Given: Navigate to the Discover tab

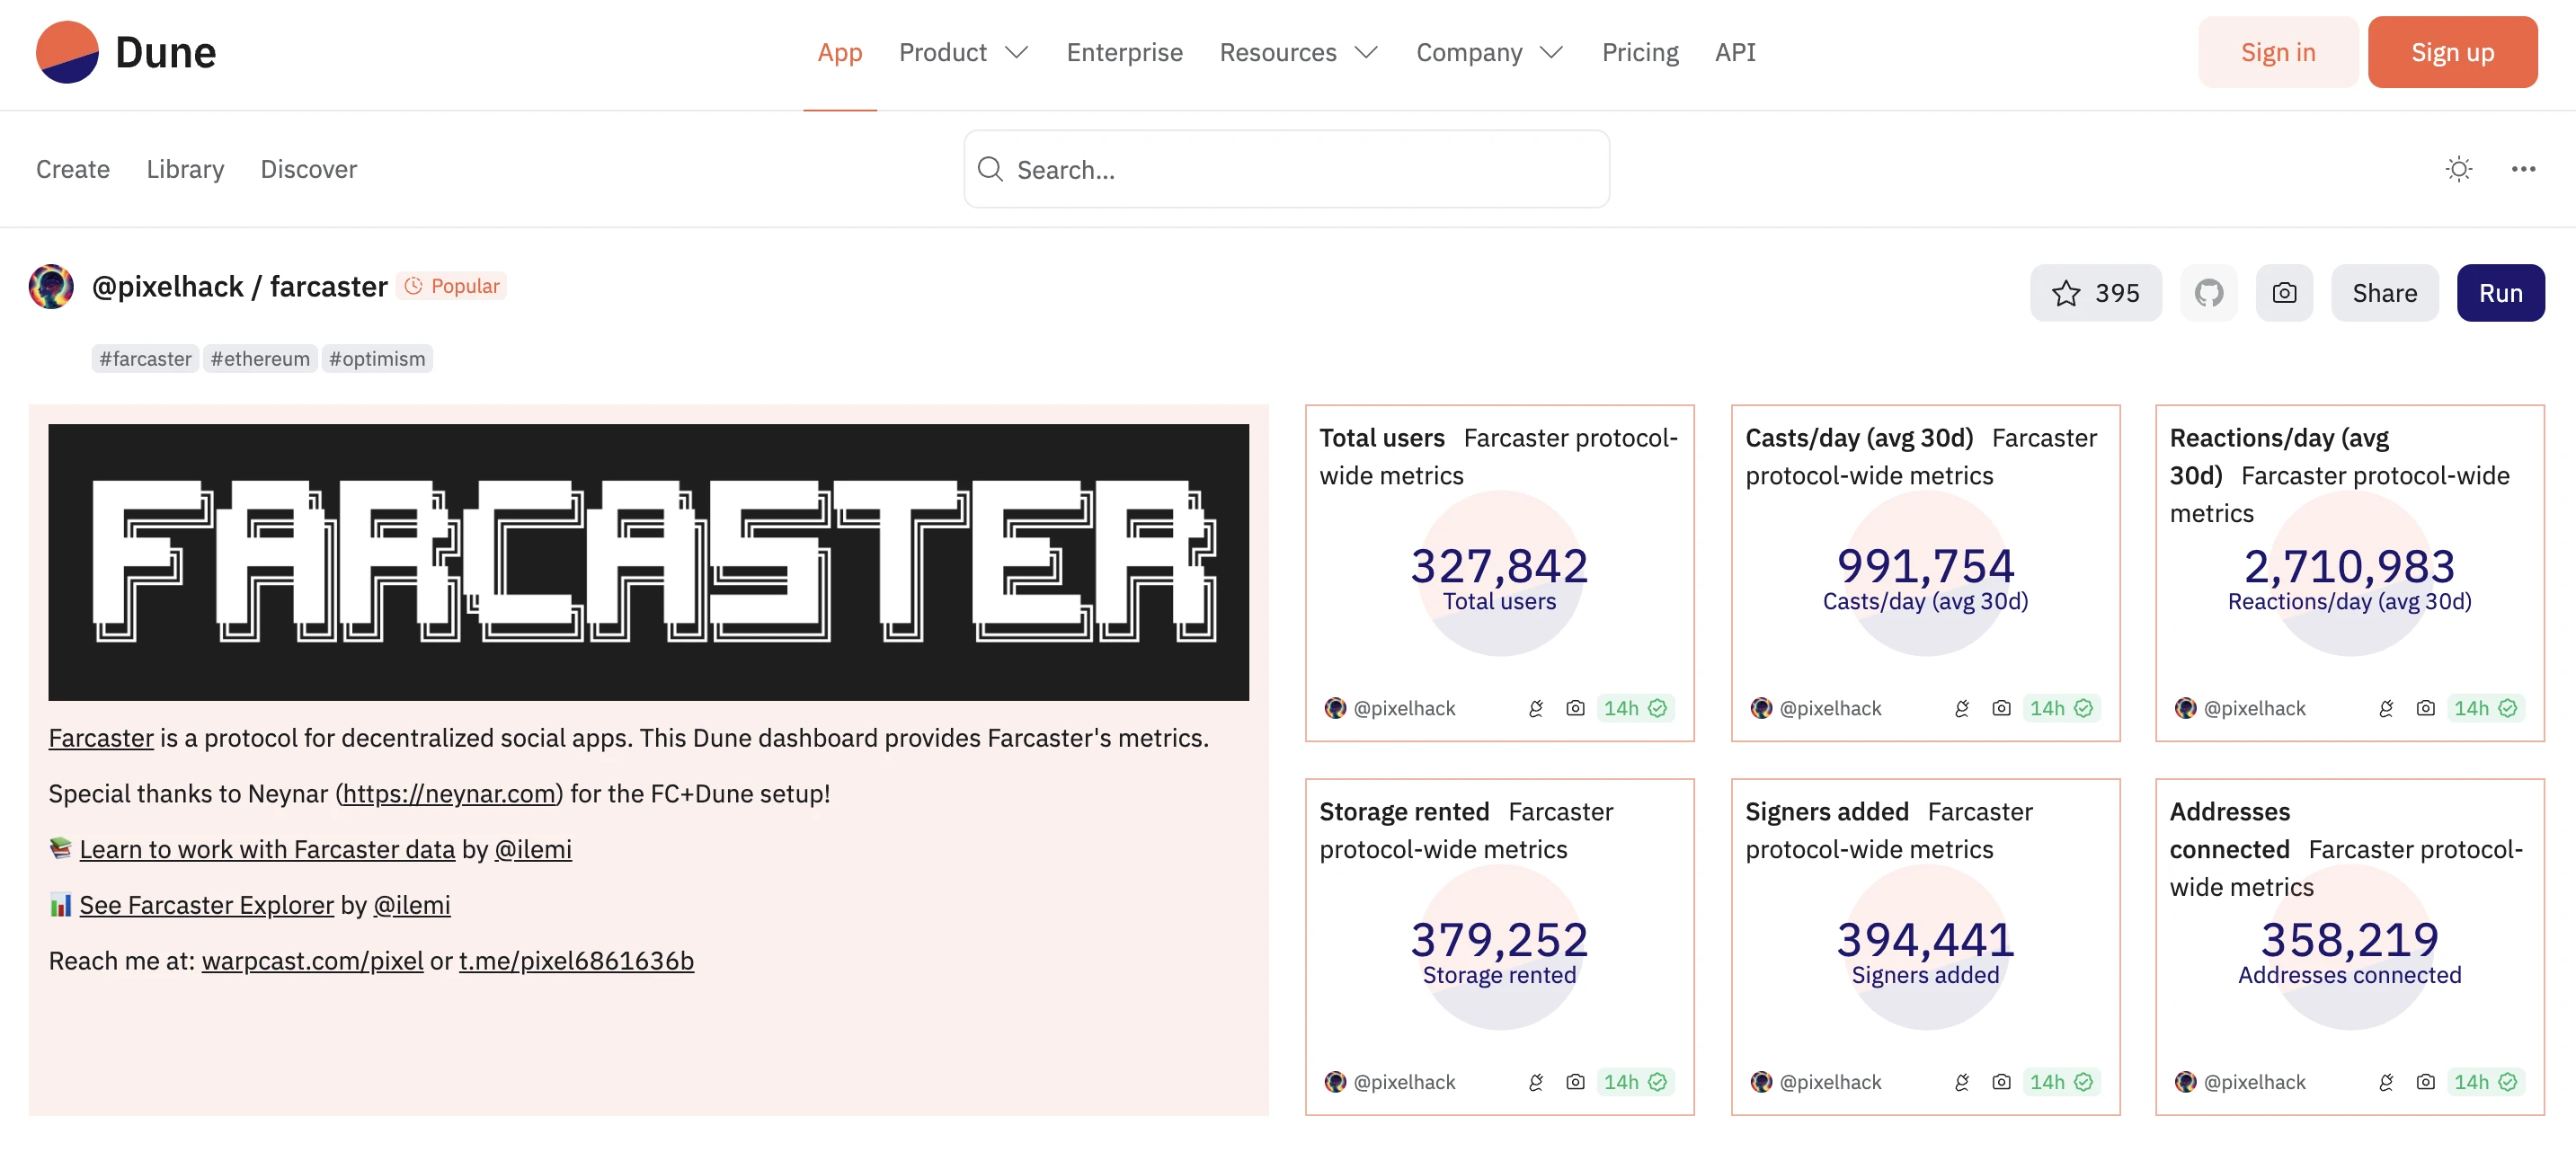Looking at the screenshot, I should (309, 166).
